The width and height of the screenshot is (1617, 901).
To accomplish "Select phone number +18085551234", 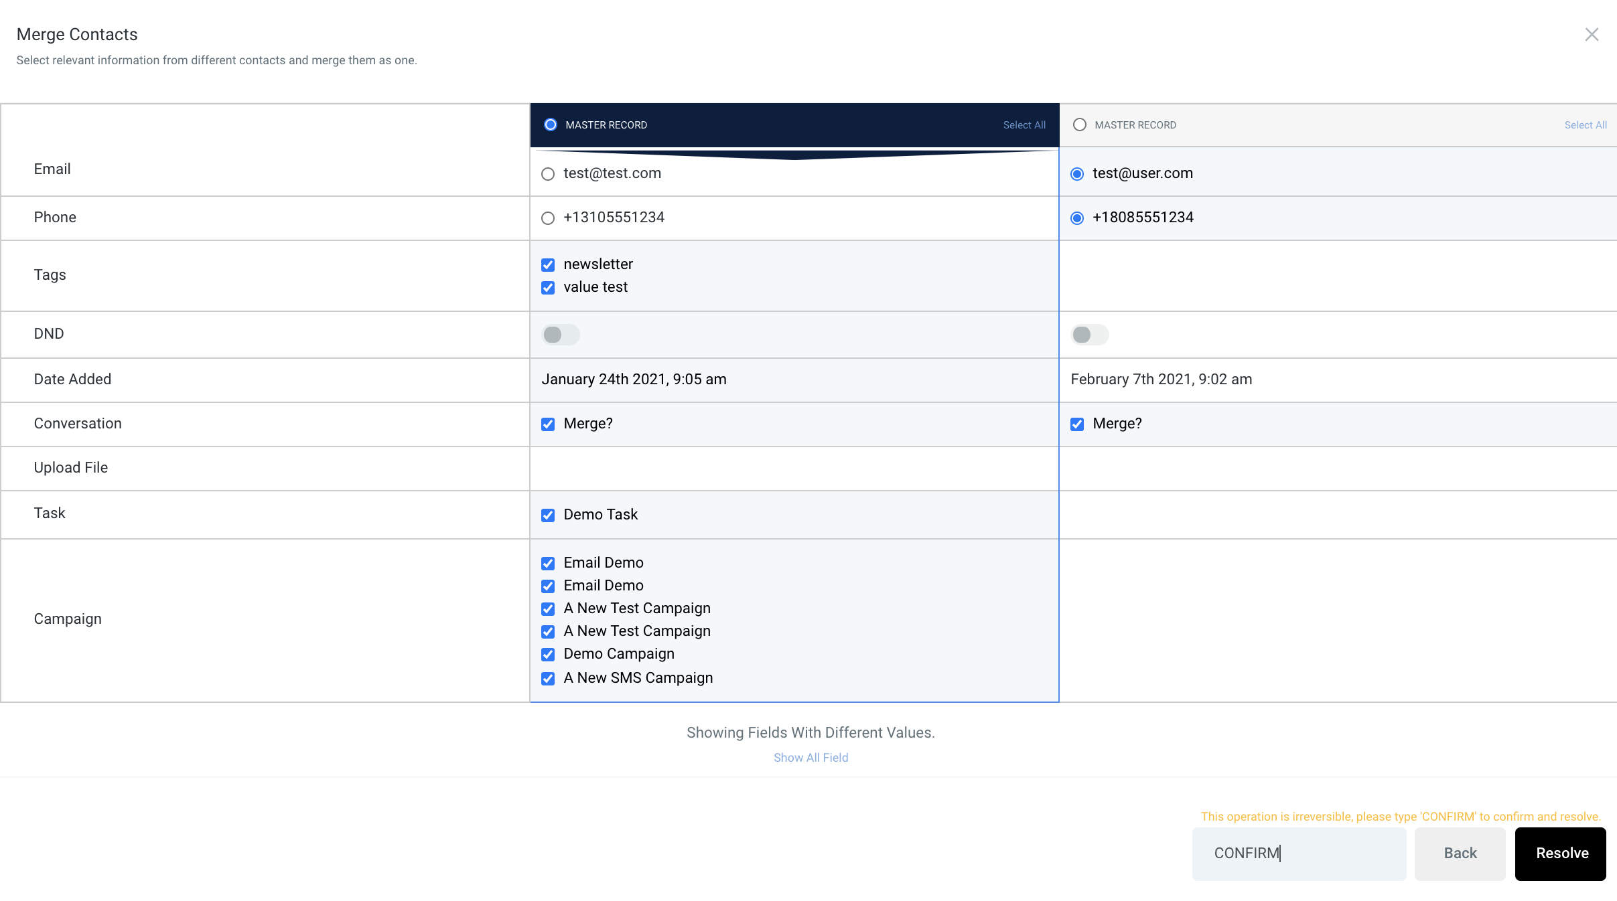I will pos(1077,218).
